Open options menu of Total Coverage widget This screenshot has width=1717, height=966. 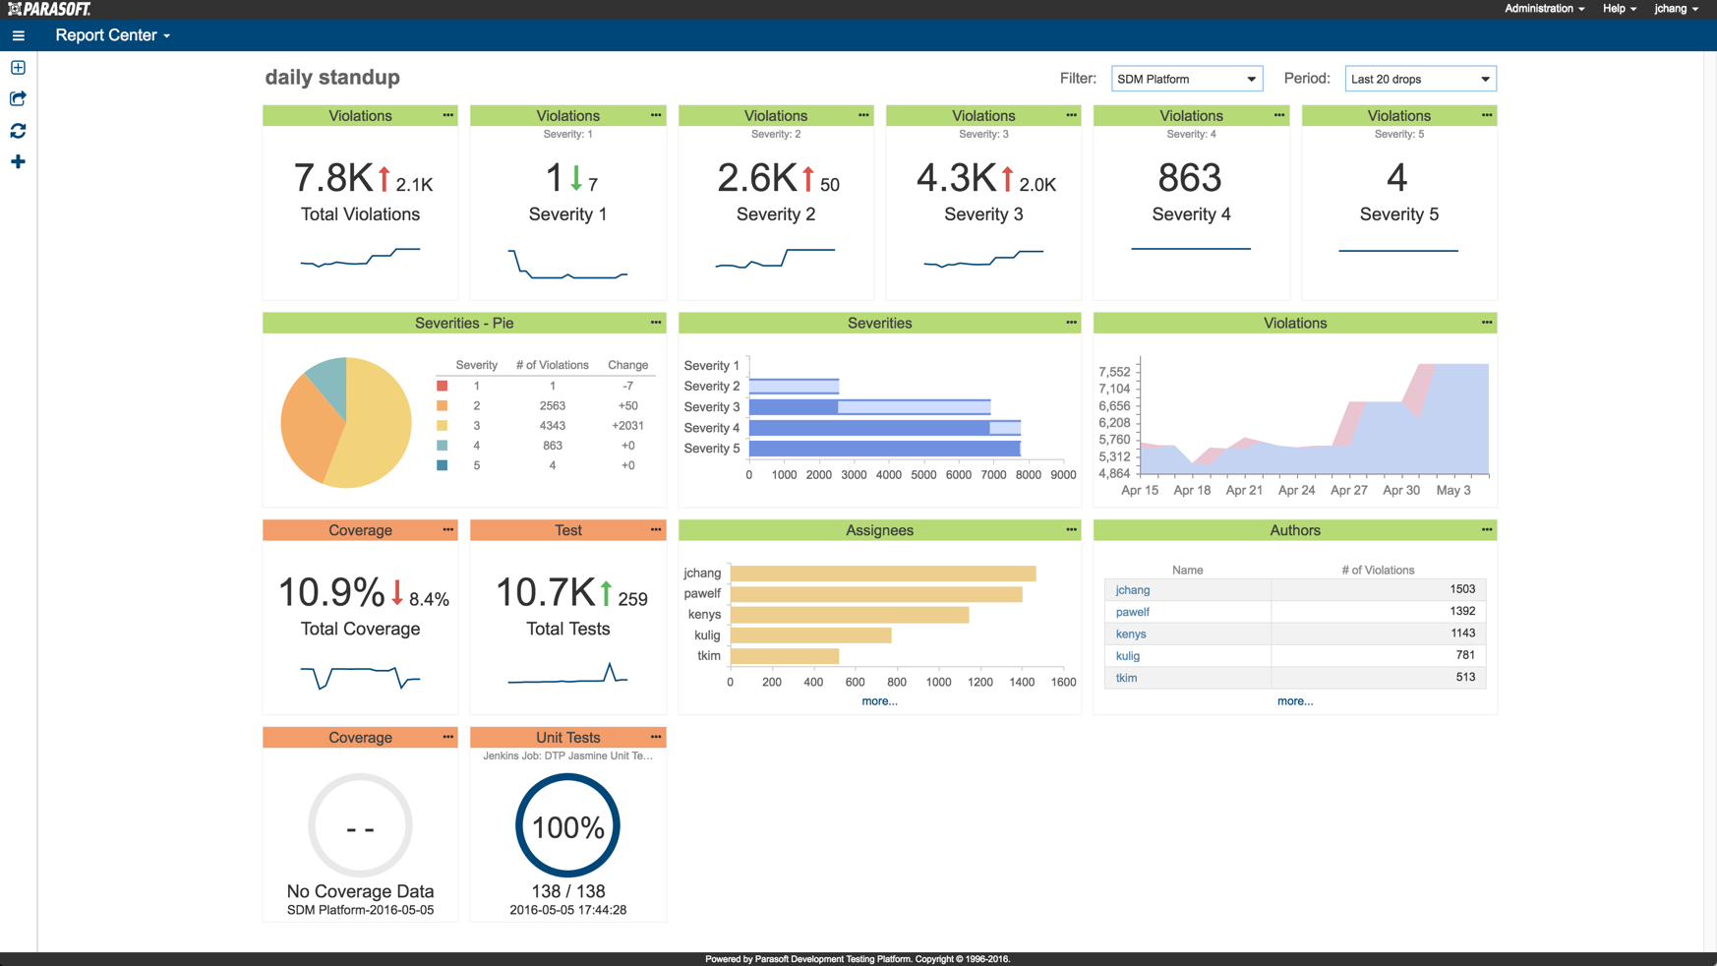pyautogui.click(x=448, y=530)
